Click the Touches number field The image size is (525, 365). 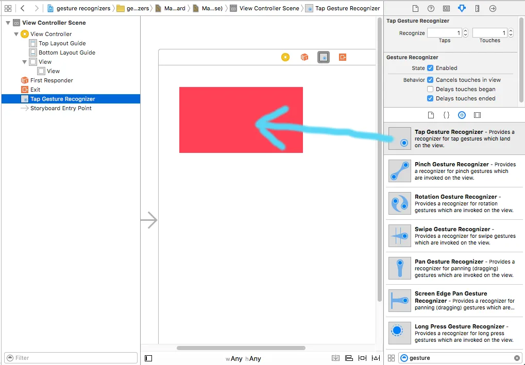(x=490, y=33)
